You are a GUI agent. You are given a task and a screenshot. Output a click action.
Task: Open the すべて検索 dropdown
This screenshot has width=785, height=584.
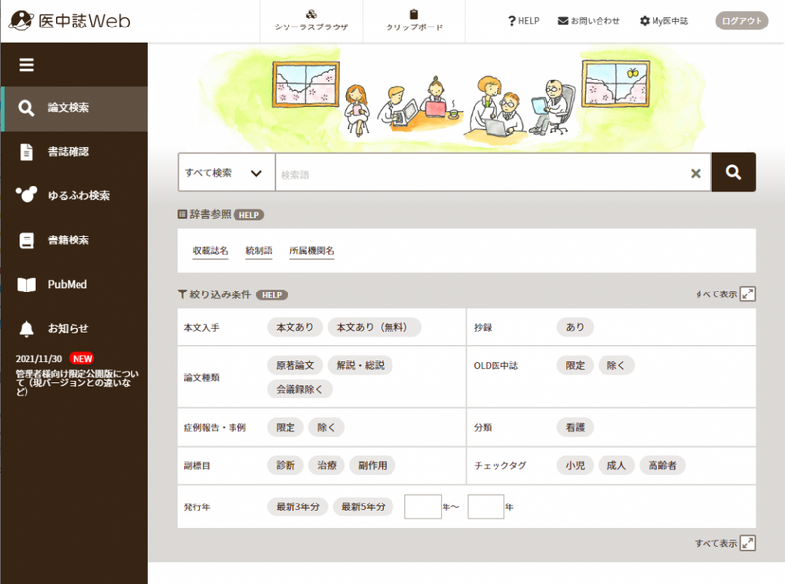[225, 173]
